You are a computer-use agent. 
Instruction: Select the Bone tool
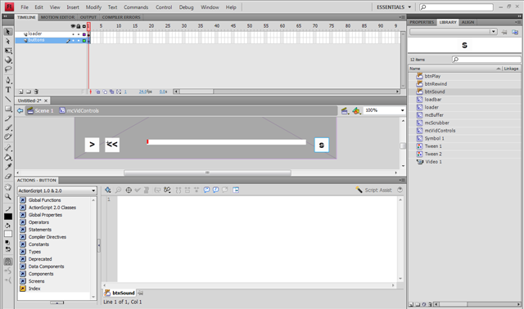coord(8,148)
